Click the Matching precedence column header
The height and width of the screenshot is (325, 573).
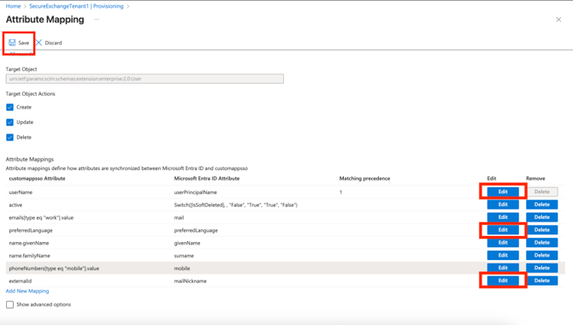coord(364,179)
